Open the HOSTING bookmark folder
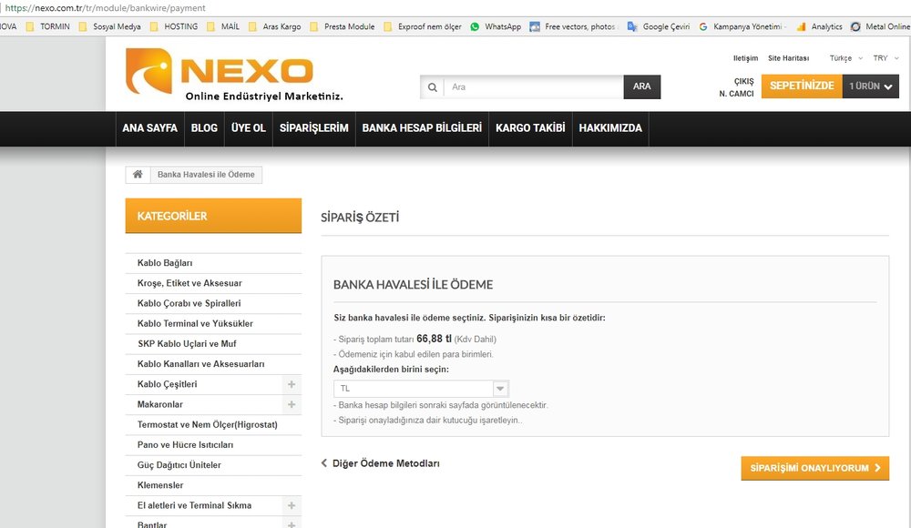The image size is (911, 528). point(174,26)
